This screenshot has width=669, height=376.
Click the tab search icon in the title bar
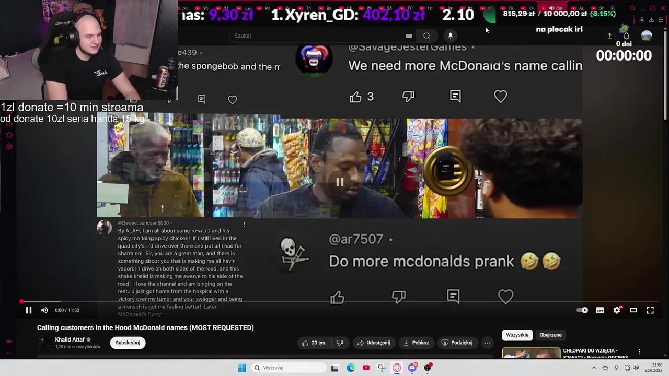[x=632, y=8]
